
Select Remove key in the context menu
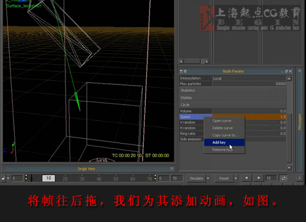pos(225,150)
